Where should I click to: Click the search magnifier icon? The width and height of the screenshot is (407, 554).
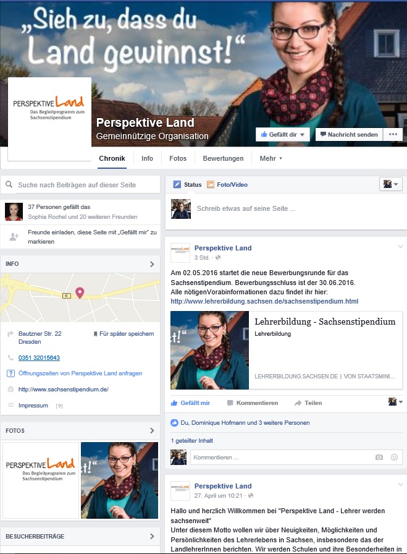tap(9, 184)
